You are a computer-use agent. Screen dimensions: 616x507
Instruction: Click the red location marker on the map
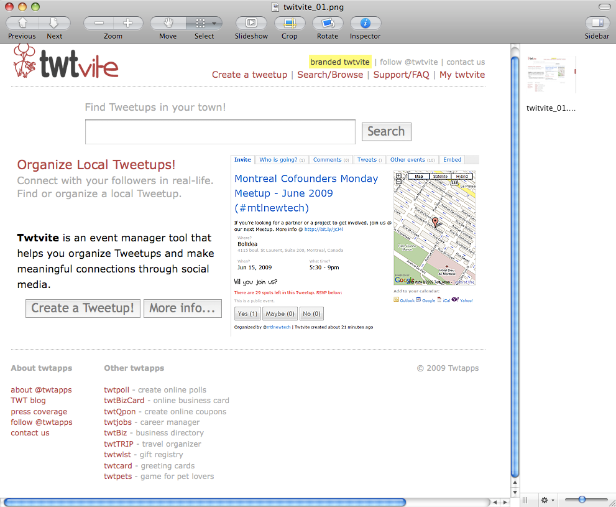(435, 221)
